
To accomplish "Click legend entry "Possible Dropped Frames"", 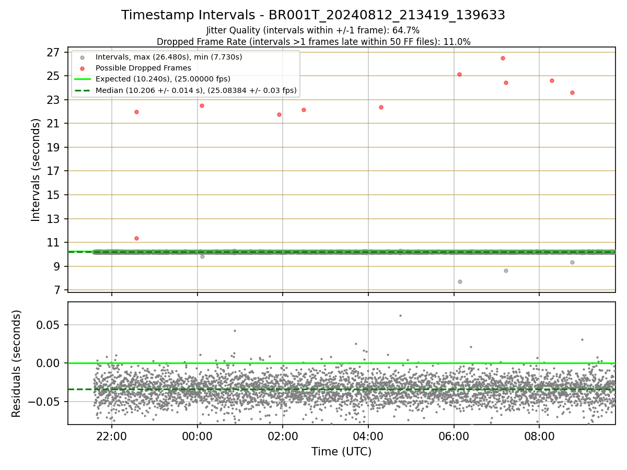I will pos(143,68).
